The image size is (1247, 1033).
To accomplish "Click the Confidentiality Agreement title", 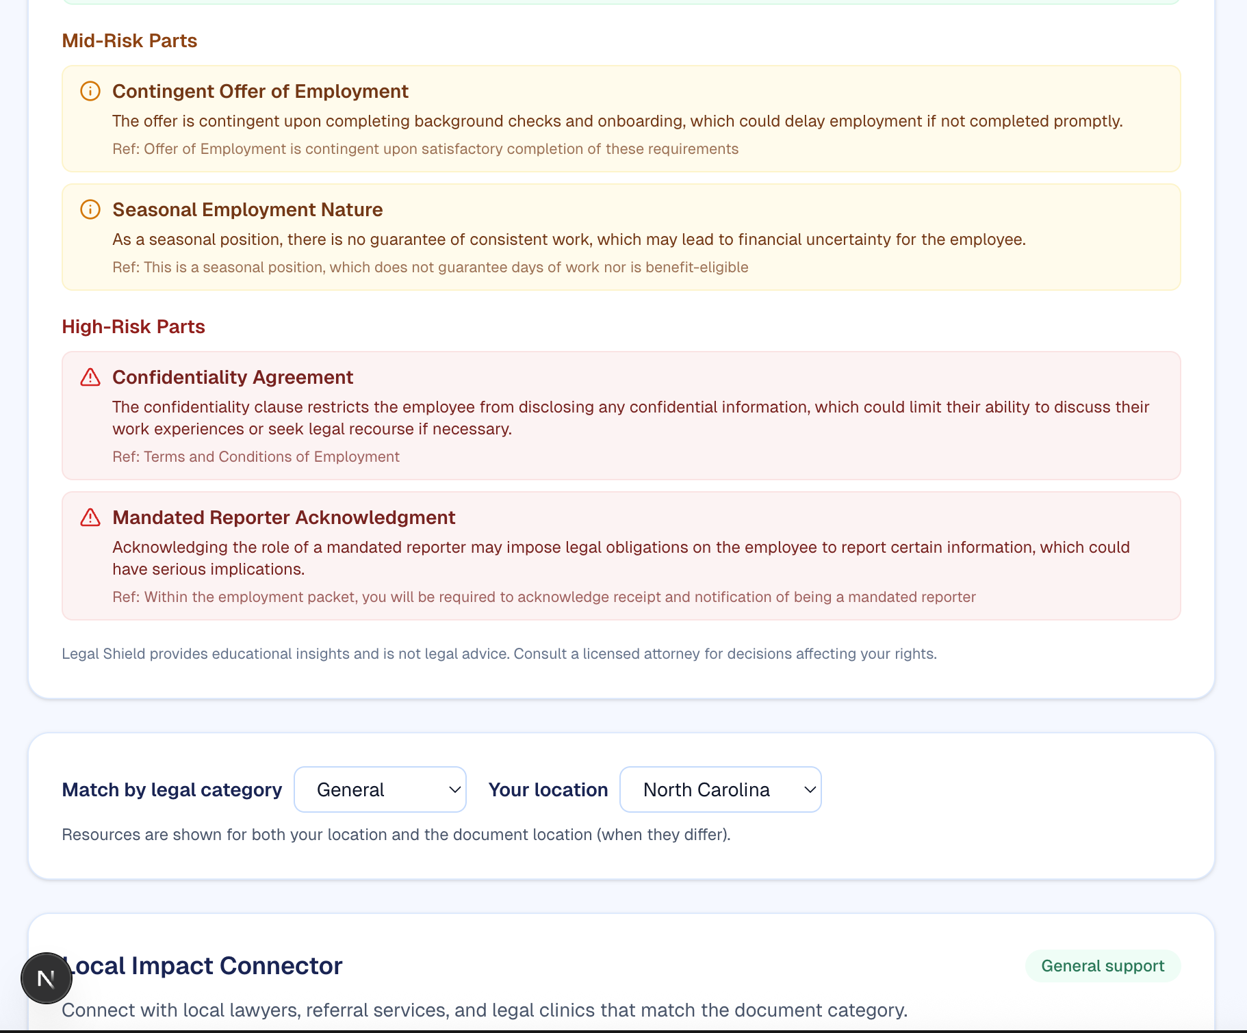I will pos(233,378).
